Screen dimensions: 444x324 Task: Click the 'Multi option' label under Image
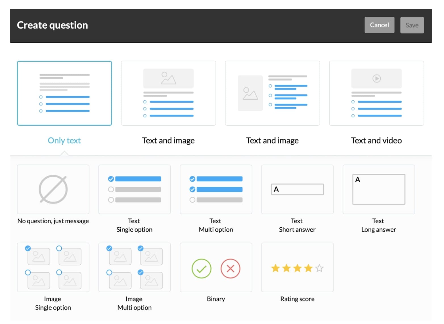pyautogui.click(x=135, y=308)
